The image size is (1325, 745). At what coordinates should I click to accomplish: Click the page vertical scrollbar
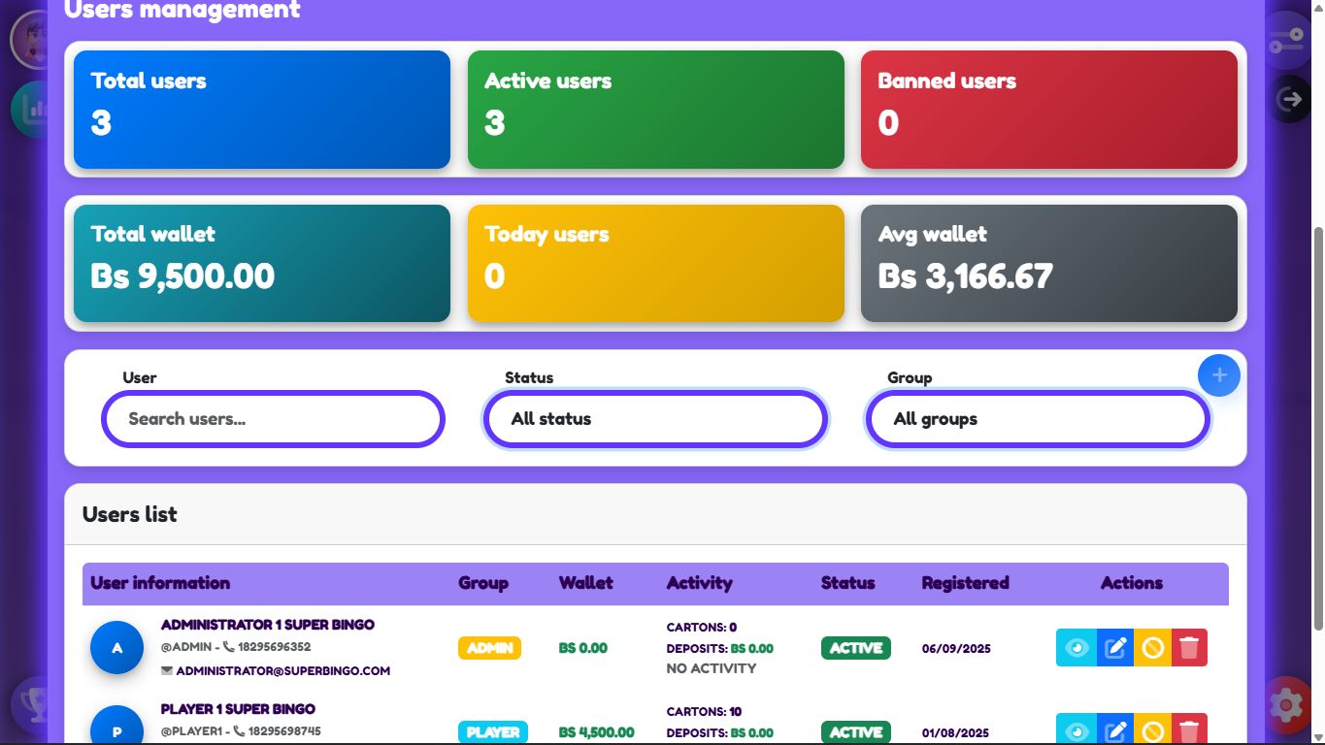[1318, 427]
